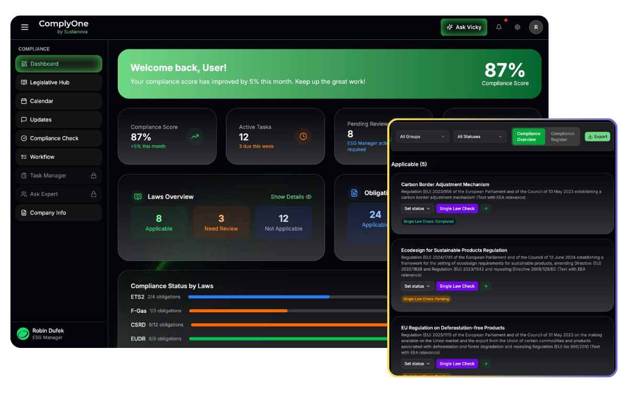The height and width of the screenshot is (393, 628).
Task: Click the Export button
Action: pyautogui.click(x=597, y=137)
